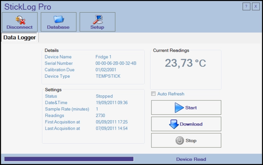Select the TEMPSTICK device type value

pyautogui.click(x=108, y=76)
